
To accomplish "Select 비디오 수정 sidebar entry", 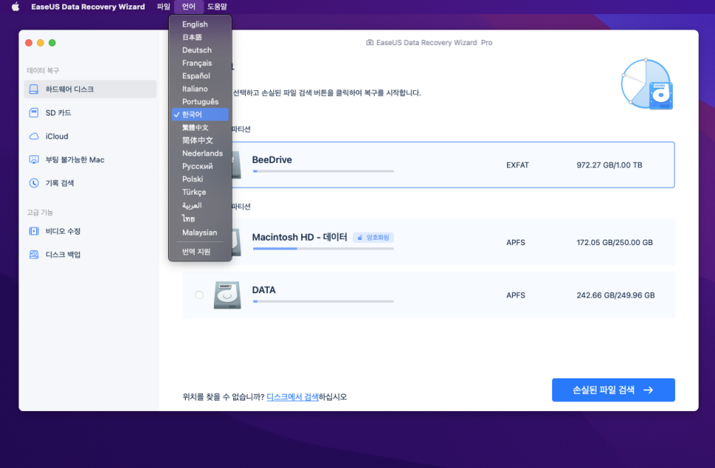I will pos(63,231).
